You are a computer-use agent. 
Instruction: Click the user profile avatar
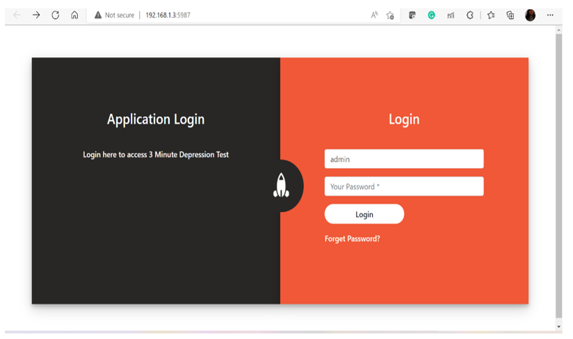click(x=530, y=15)
